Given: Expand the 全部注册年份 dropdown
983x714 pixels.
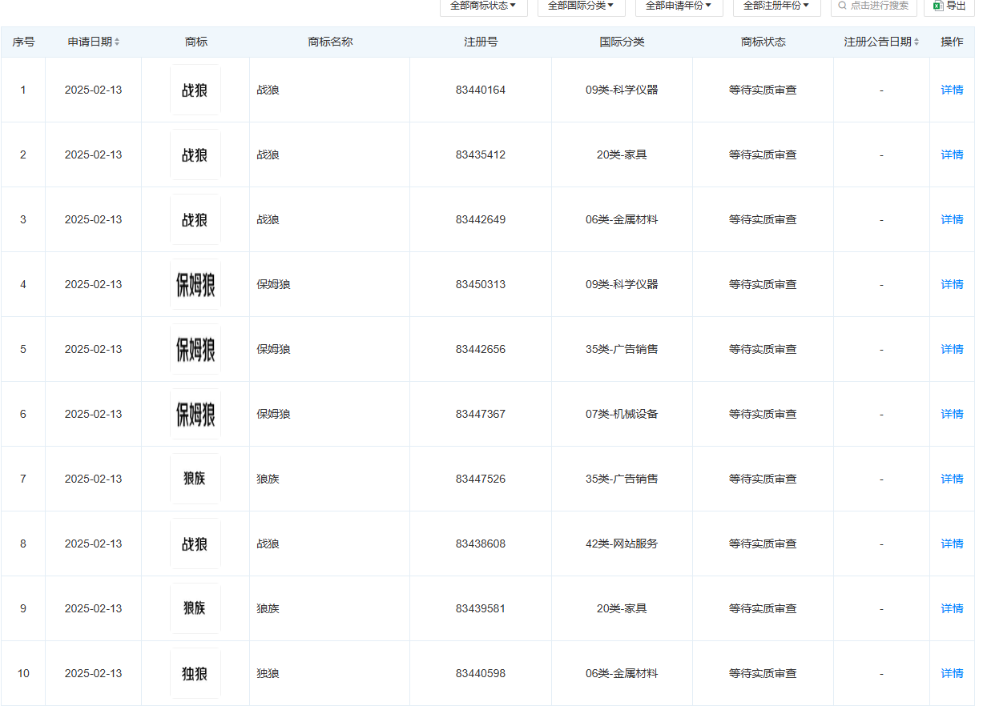Looking at the screenshot, I should tap(776, 6).
